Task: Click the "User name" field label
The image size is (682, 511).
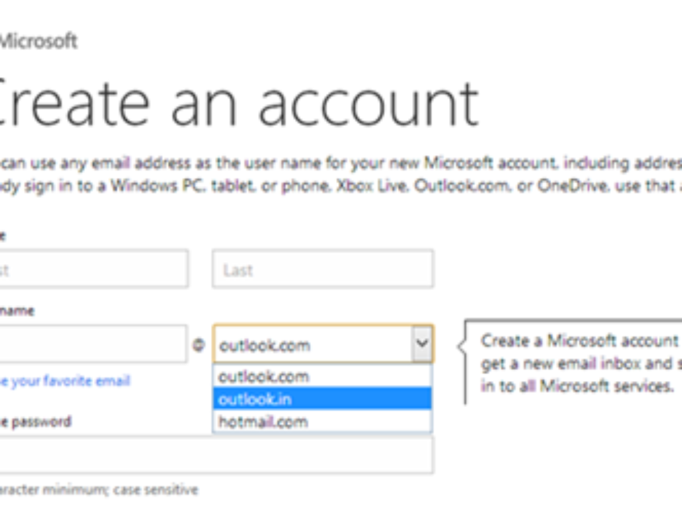Action: click(17, 311)
